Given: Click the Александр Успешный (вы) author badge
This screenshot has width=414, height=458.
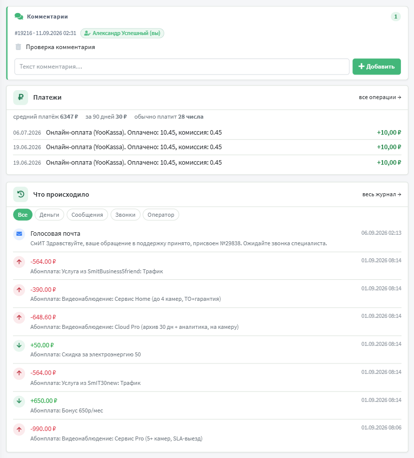Looking at the screenshot, I should [122, 33].
